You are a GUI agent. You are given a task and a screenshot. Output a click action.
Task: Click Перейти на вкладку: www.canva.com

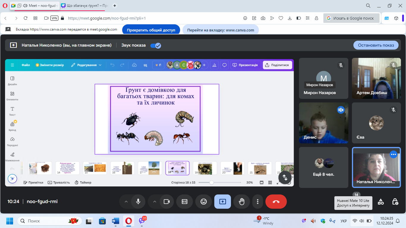(221, 30)
